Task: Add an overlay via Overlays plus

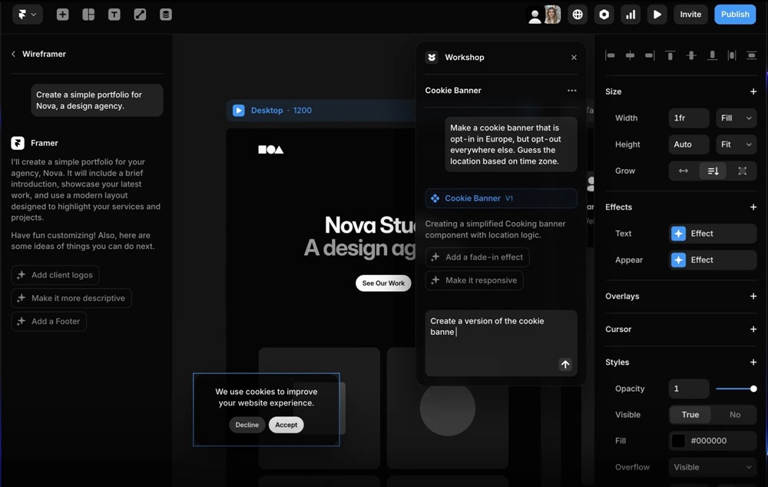Action: pyautogui.click(x=753, y=297)
